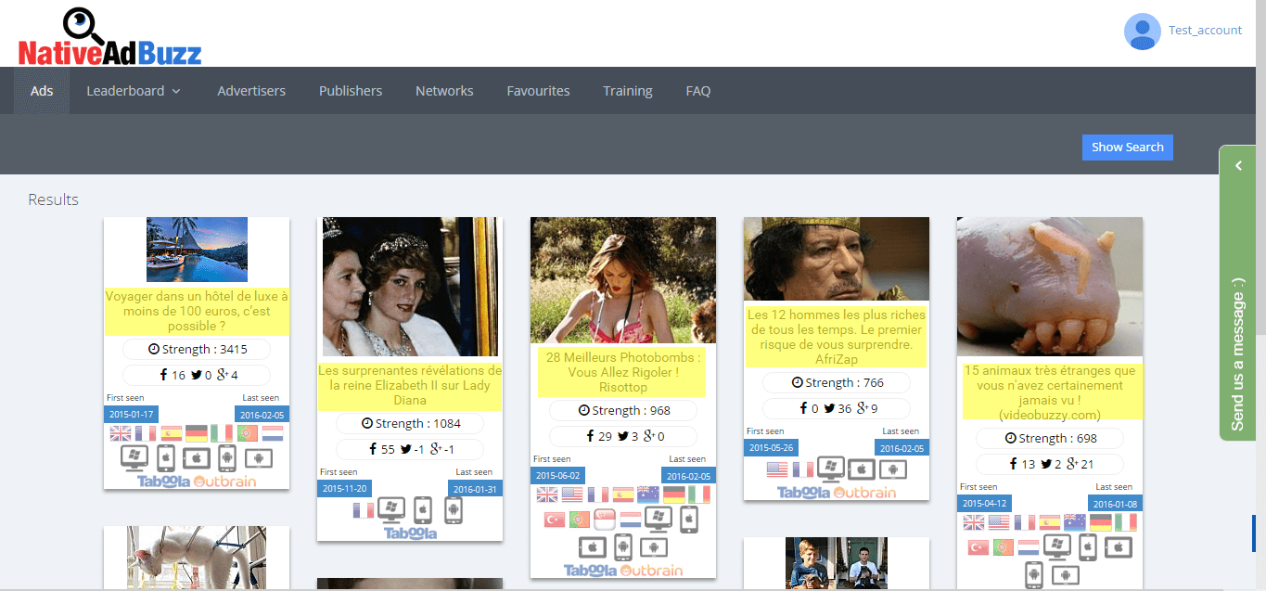
Task: Click the iPhone icon on the Gaddafi ad
Action: pyautogui.click(x=860, y=470)
